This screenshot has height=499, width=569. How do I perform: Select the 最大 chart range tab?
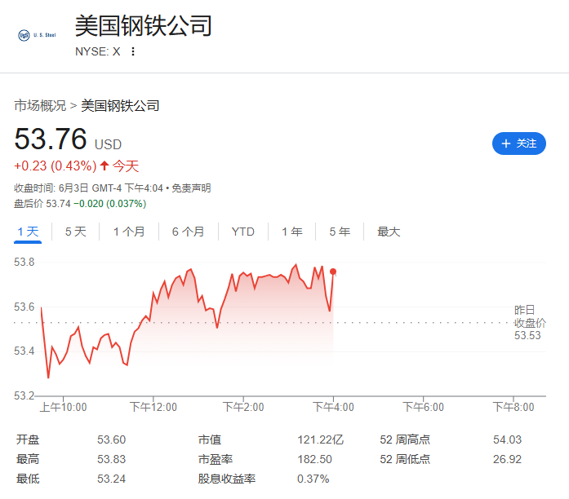click(x=389, y=232)
